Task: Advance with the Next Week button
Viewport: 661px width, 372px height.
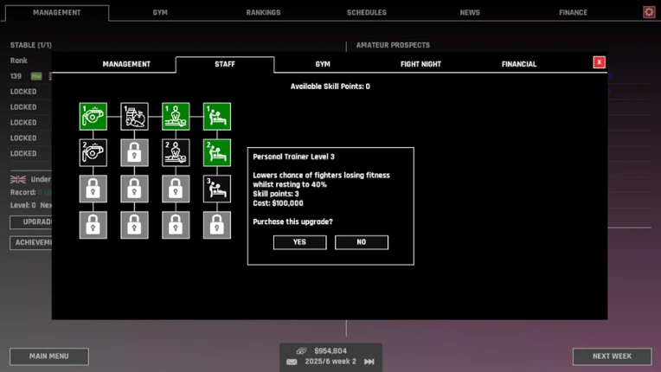Action: pos(612,356)
